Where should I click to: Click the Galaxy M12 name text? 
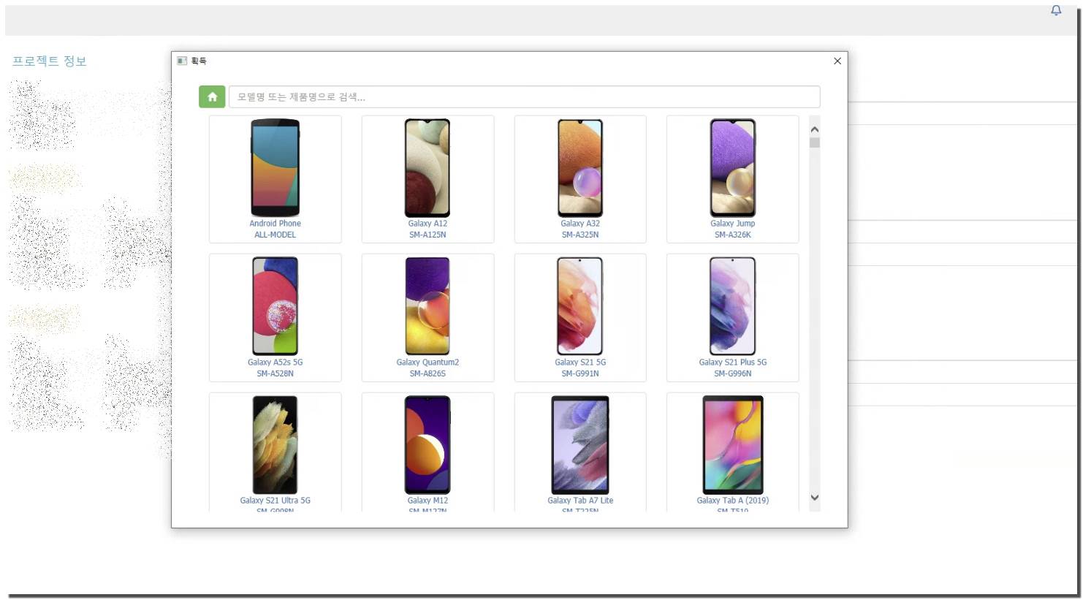[427, 501]
